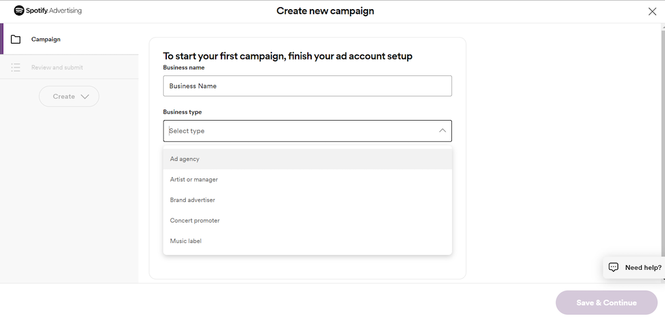Screen dimensions: 665x321
Task: Expand the Create button chevron
Action: [85, 97]
